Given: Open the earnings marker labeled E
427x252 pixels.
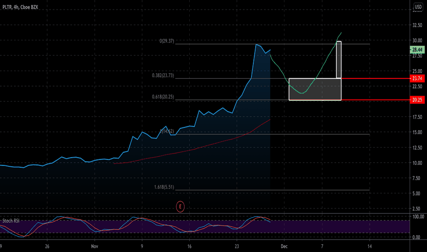Looking at the screenshot, I should (180, 207).
